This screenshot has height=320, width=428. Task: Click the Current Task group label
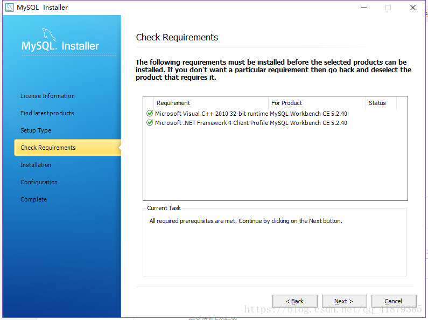(x=164, y=208)
